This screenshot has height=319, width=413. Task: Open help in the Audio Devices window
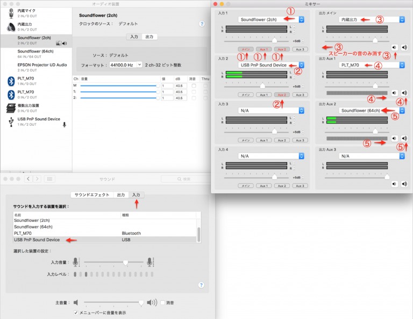click(202, 24)
